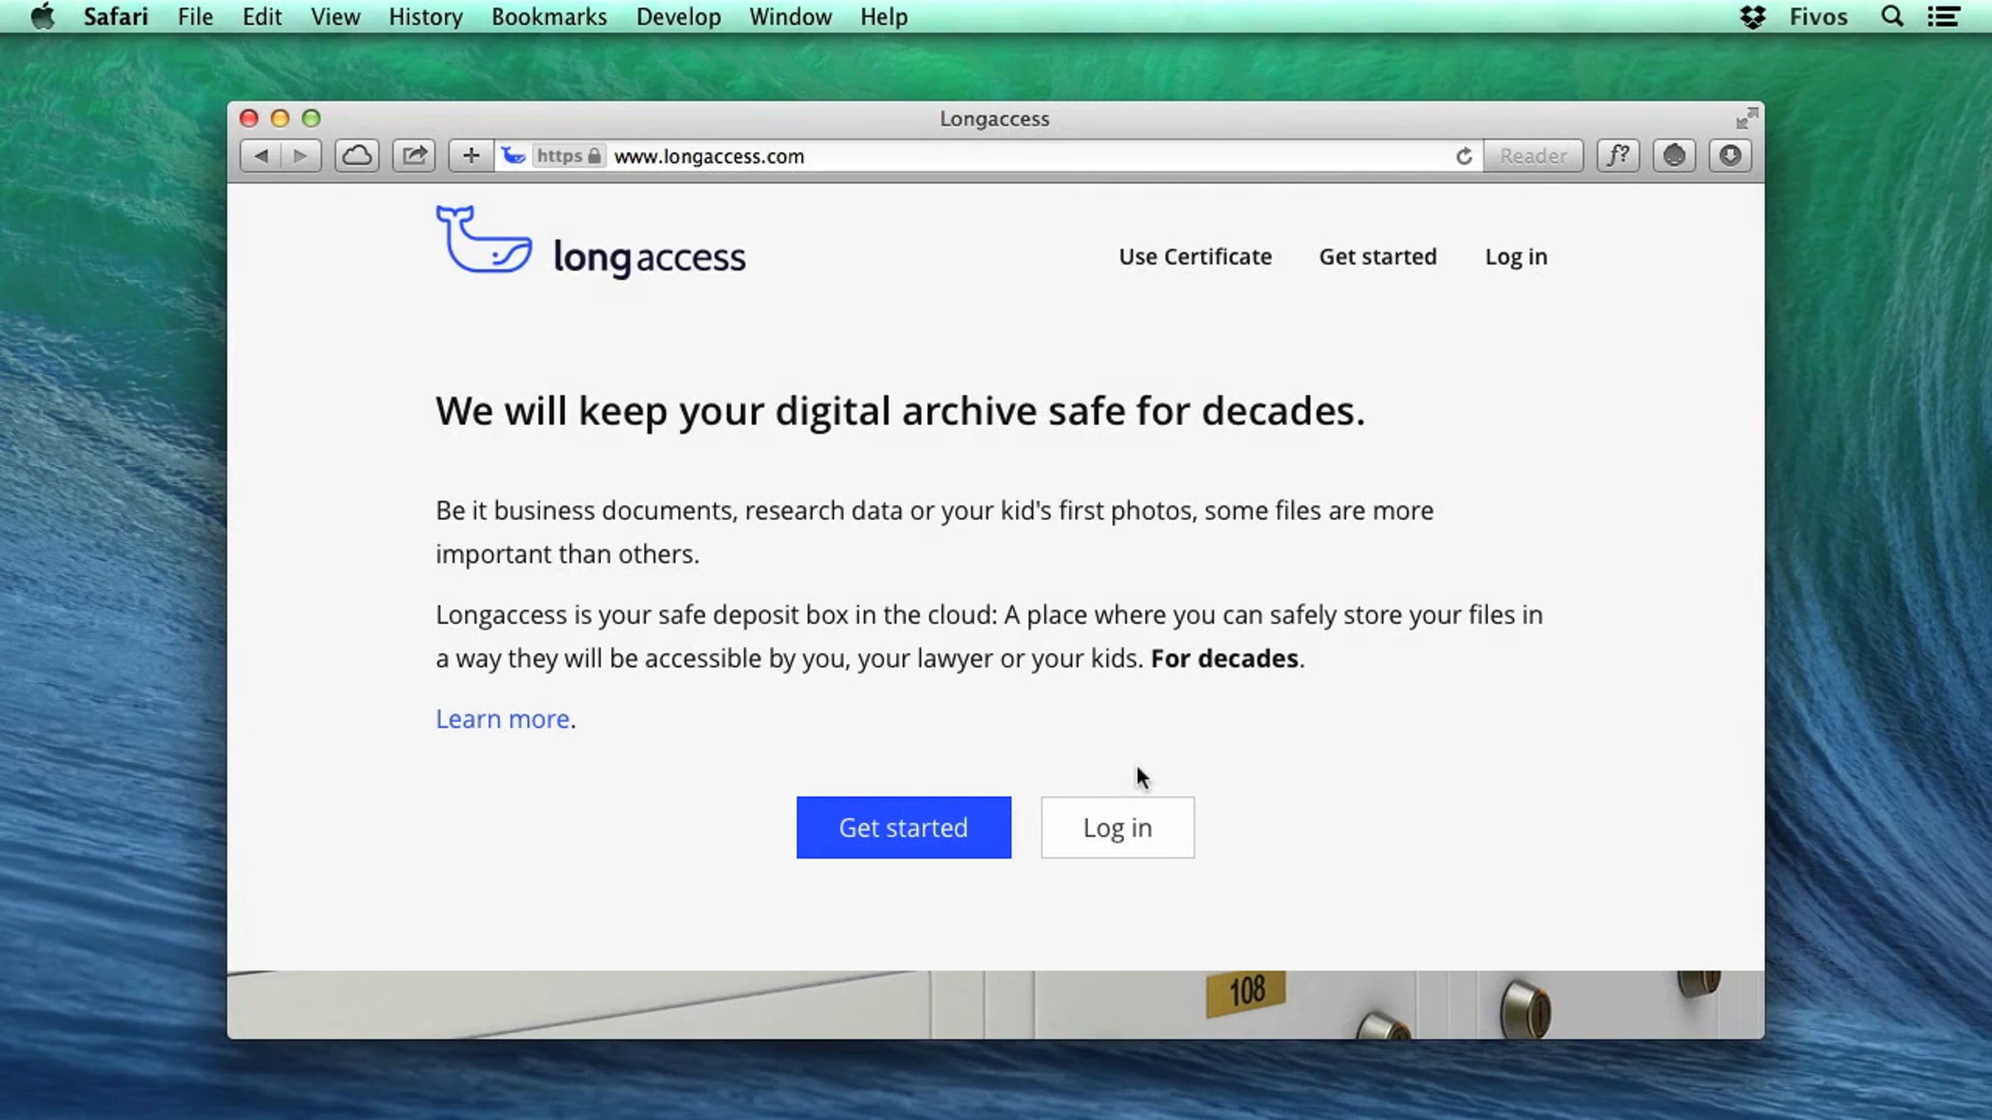
Task: Go back with the Safari back arrow
Action: click(x=261, y=156)
